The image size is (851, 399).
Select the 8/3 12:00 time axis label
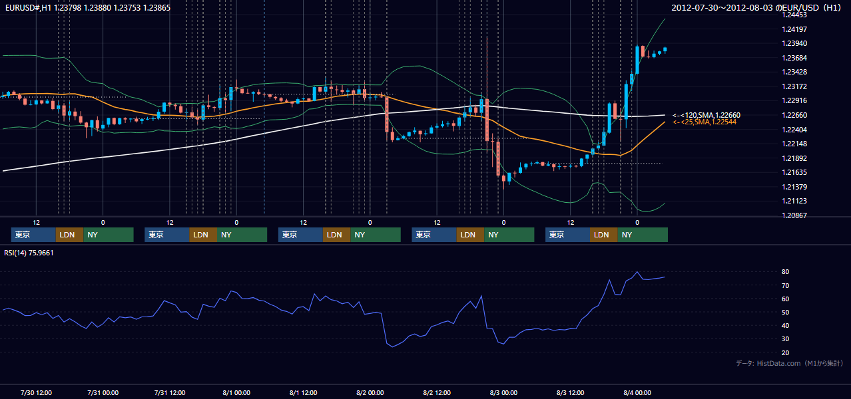point(571,392)
